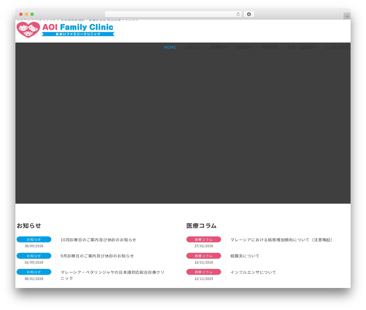Open a new tab with the plus button

point(347,16)
